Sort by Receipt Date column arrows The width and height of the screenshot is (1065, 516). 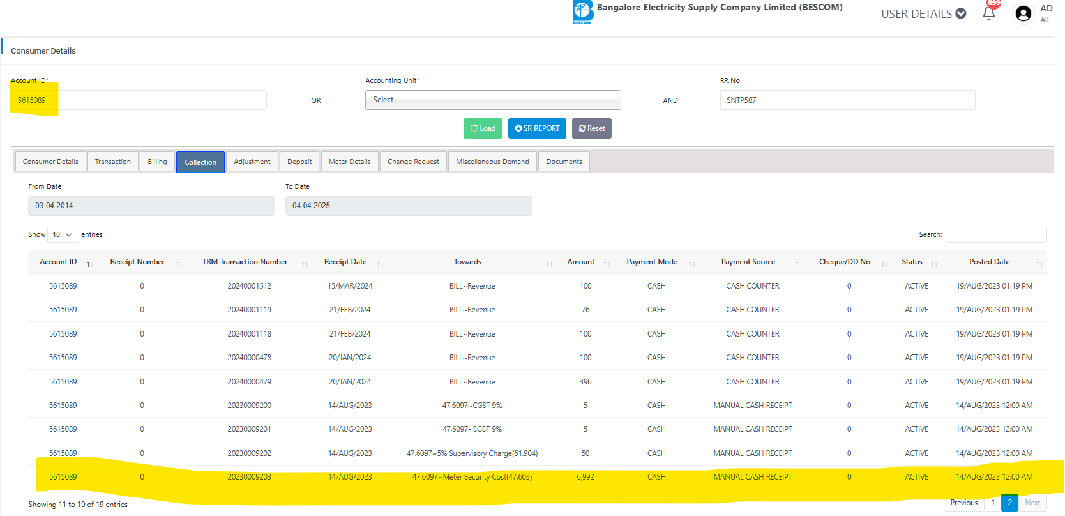380,264
